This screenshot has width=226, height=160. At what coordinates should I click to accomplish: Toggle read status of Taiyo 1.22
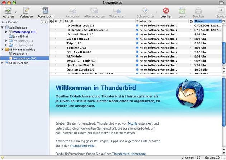pyautogui.click(x=137, y=43)
